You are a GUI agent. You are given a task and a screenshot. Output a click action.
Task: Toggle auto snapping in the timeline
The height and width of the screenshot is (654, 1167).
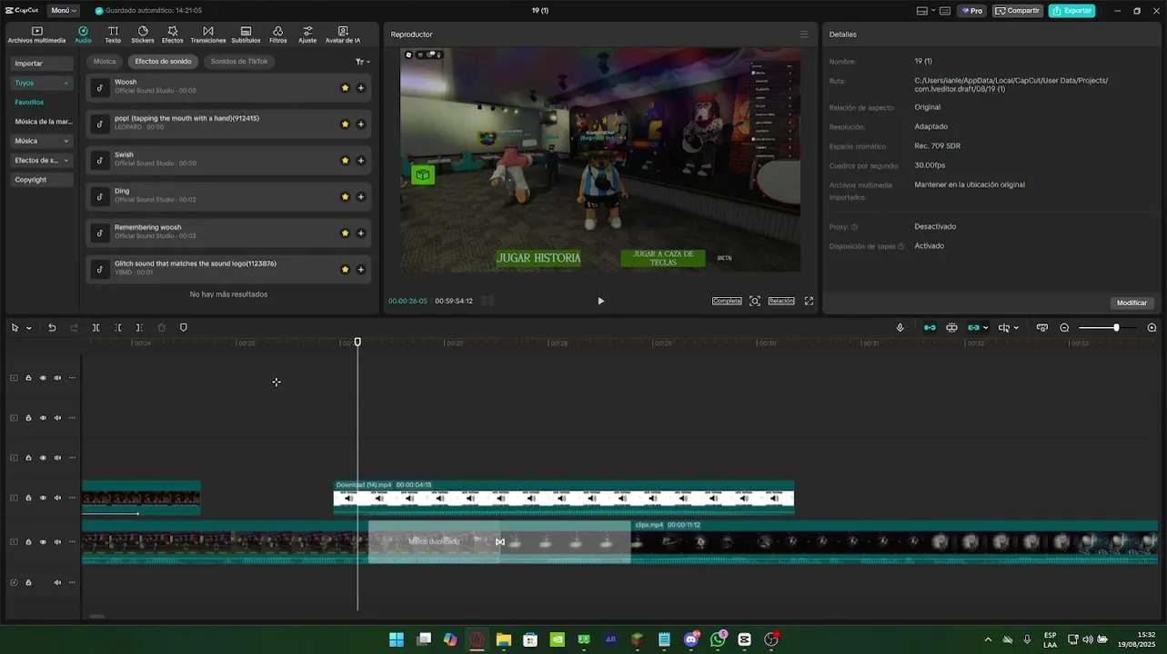951,328
